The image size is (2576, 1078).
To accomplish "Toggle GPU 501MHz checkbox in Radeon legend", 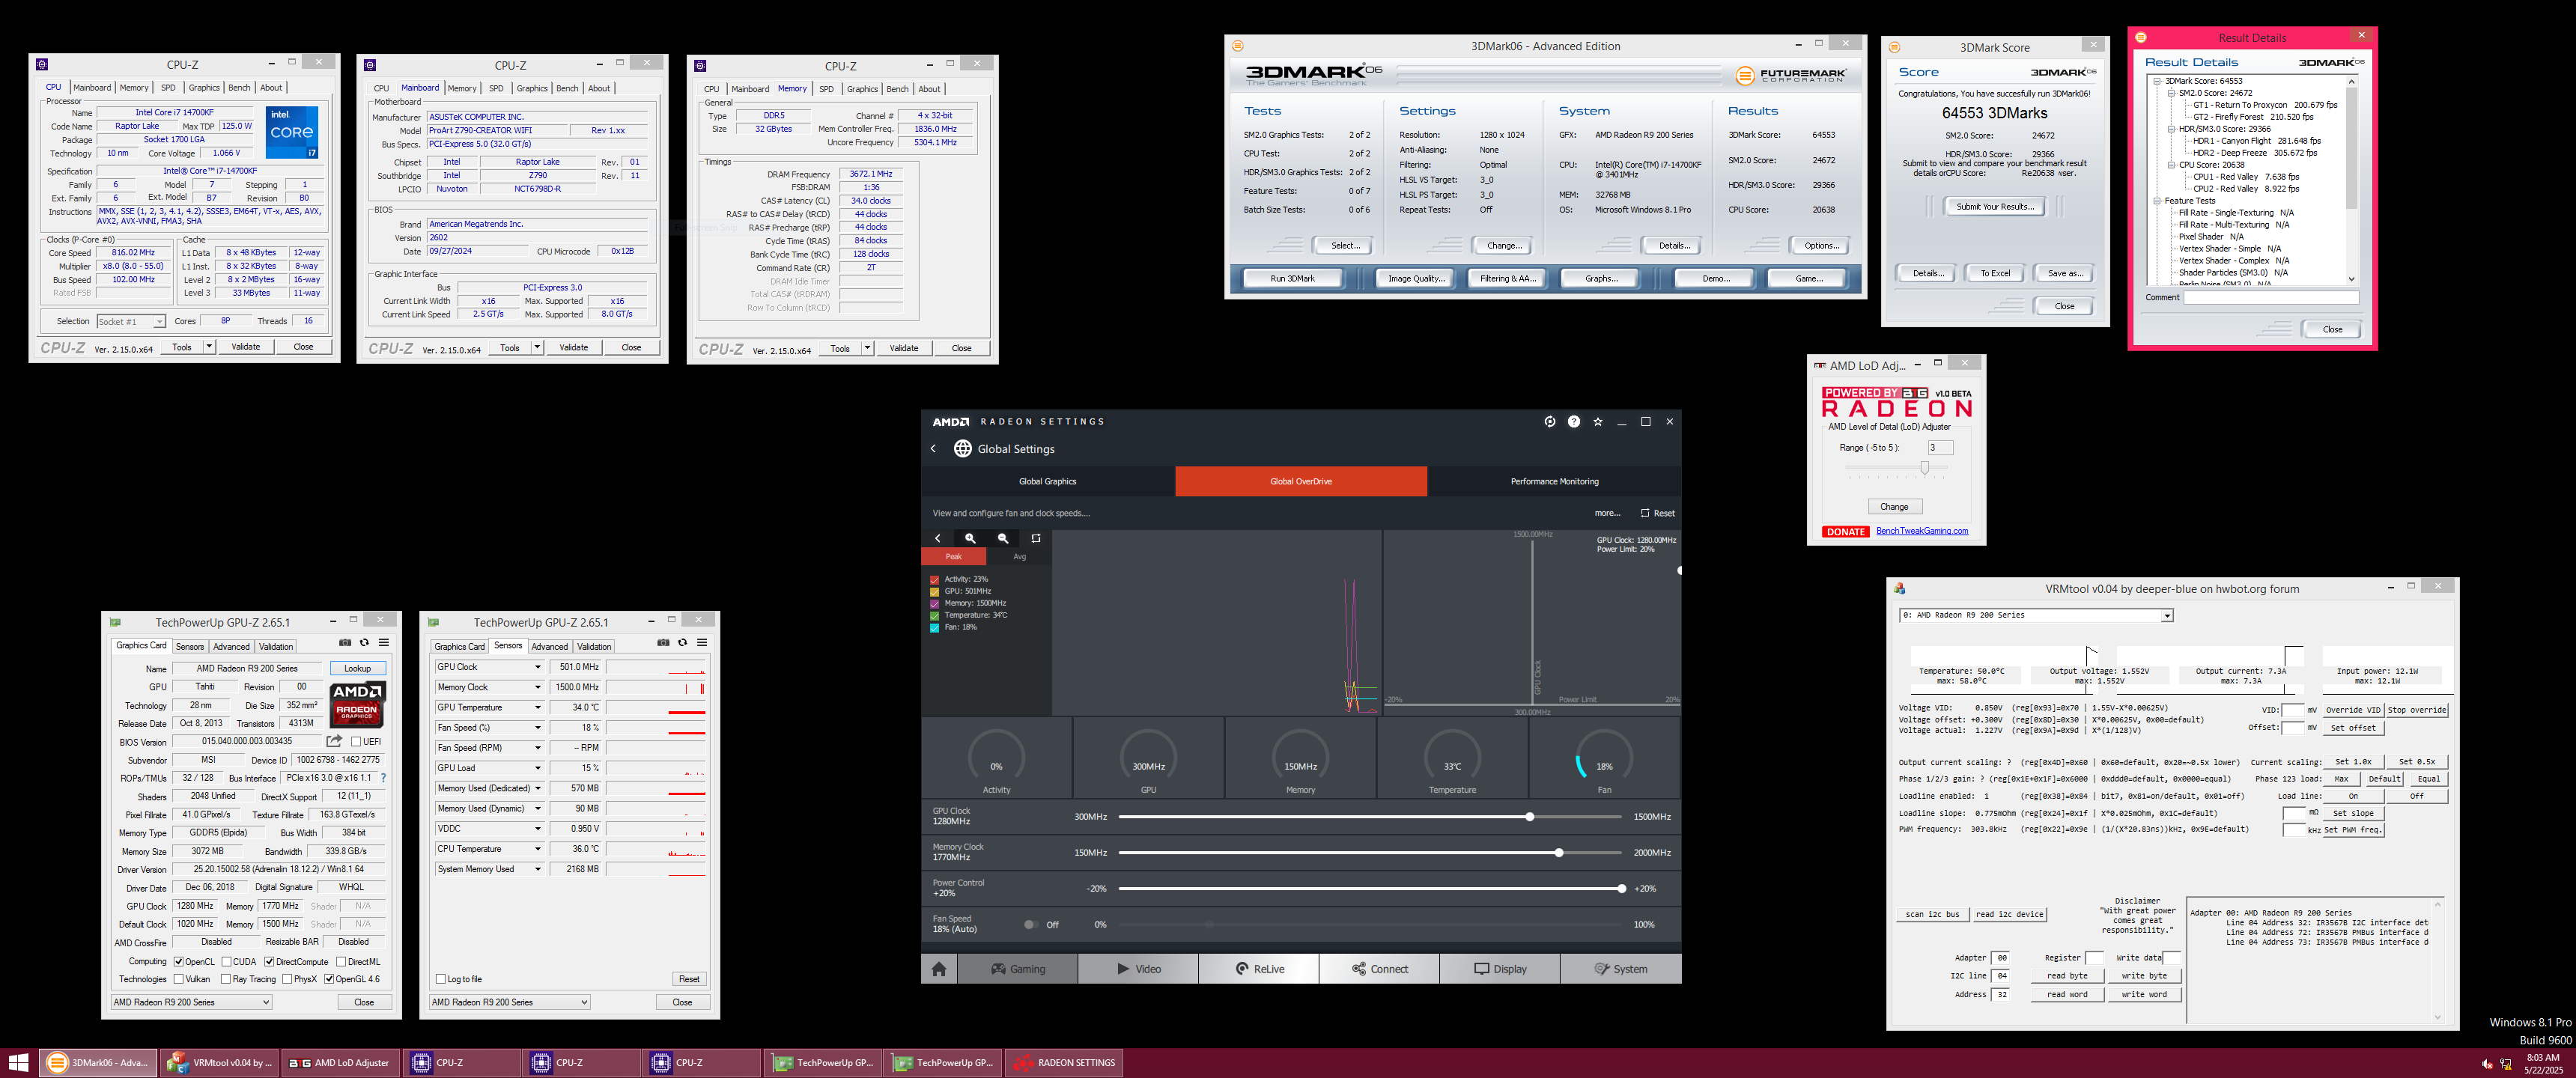I will pyautogui.click(x=935, y=591).
